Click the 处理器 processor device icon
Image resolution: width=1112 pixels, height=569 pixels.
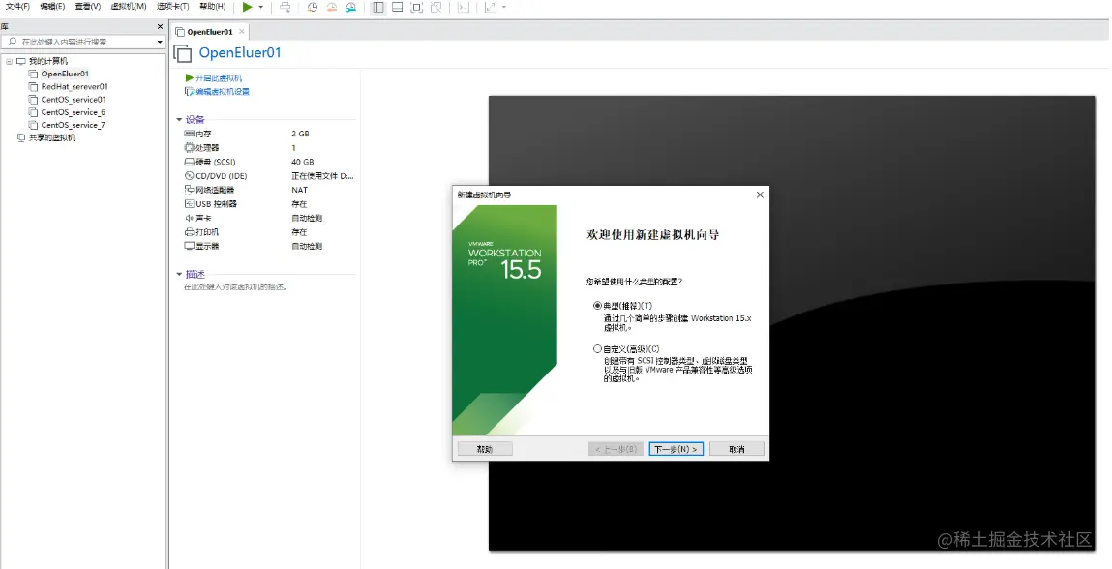(190, 147)
